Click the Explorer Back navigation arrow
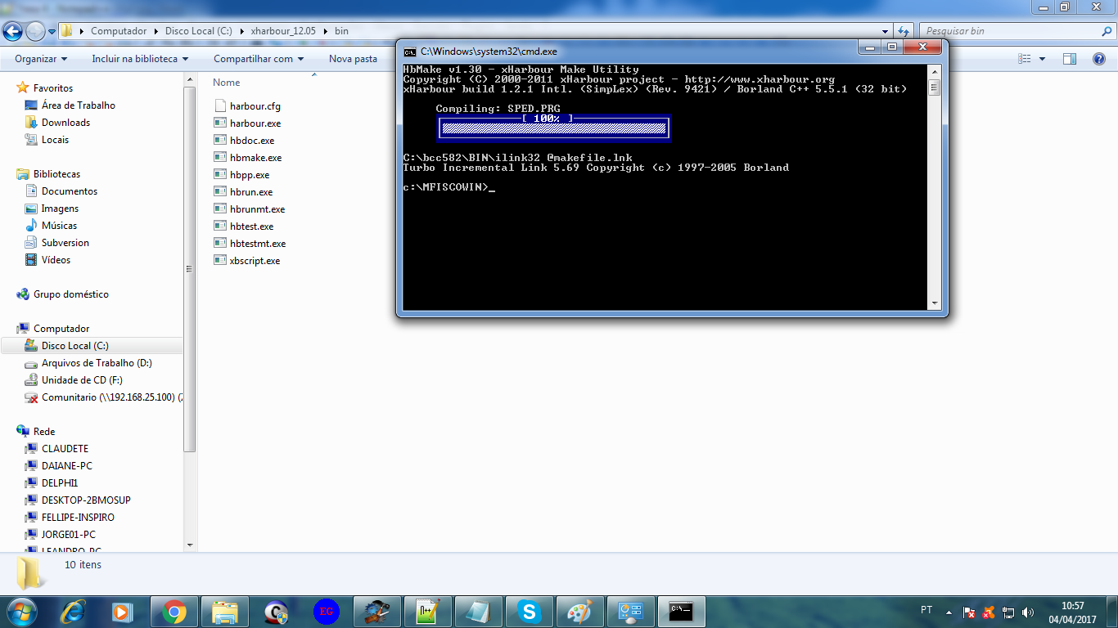Image resolution: width=1118 pixels, height=628 pixels. tap(13, 31)
